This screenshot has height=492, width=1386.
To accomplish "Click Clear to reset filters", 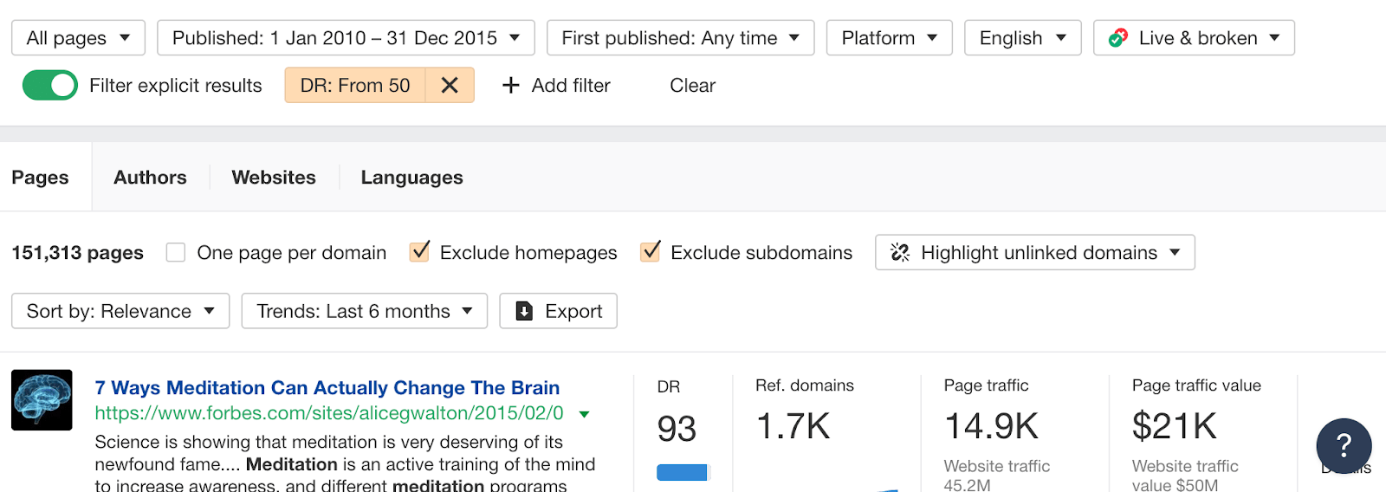I will pyautogui.click(x=692, y=85).
